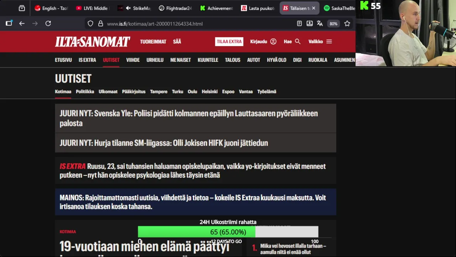This screenshot has width=456, height=257.
Task: Open the DIGI section
Action: tap(297, 60)
